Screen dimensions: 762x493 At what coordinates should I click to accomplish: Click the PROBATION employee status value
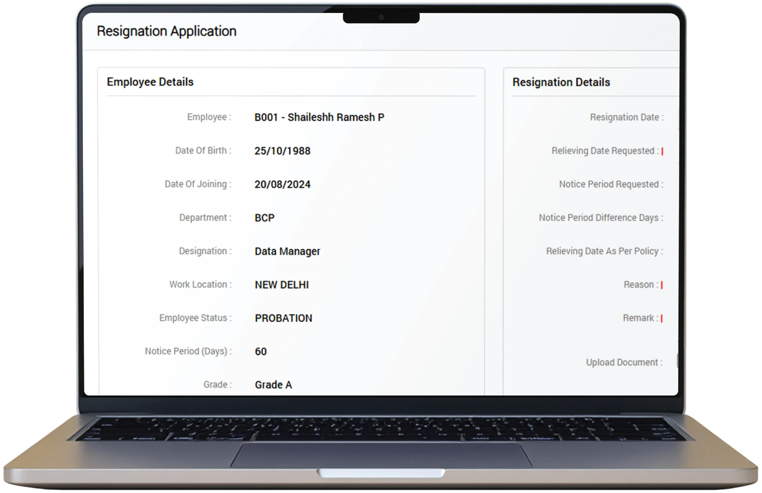(x=283, y=318)
